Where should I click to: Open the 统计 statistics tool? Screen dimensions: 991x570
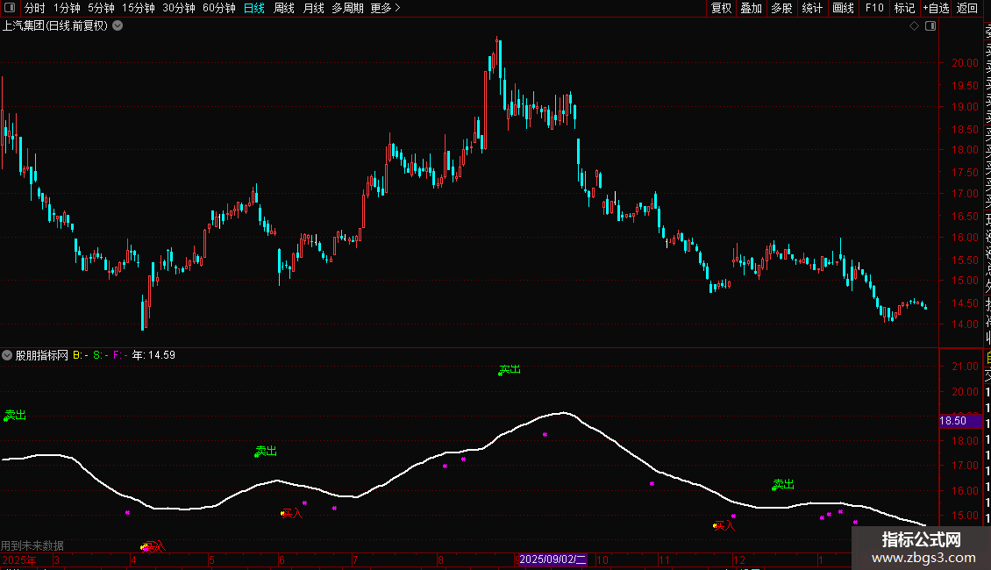coord(812,8)
